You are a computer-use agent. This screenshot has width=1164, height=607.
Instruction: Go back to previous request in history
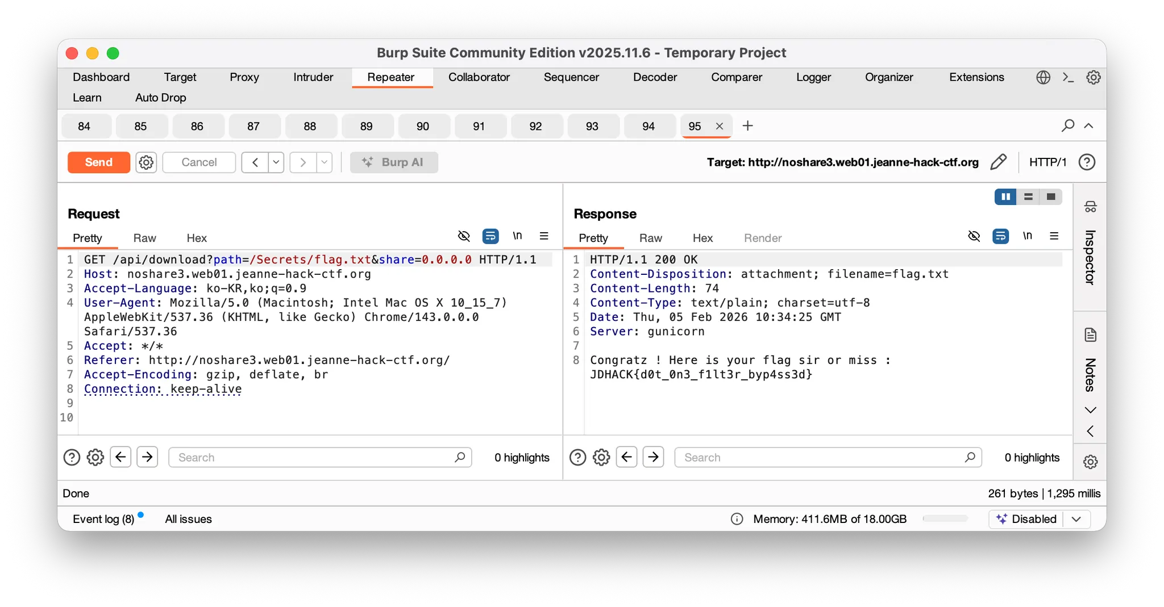(x=255, y=162)
